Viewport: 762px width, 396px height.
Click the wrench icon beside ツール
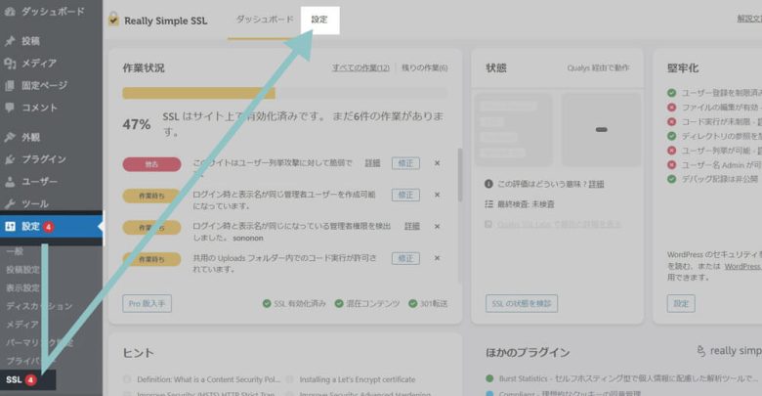(10, 203)
